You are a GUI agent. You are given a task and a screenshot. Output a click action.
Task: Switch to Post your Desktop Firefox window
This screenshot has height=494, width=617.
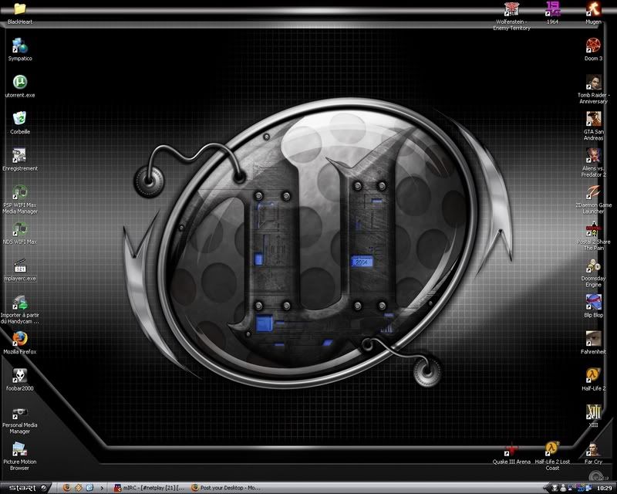tap(226, 488)
